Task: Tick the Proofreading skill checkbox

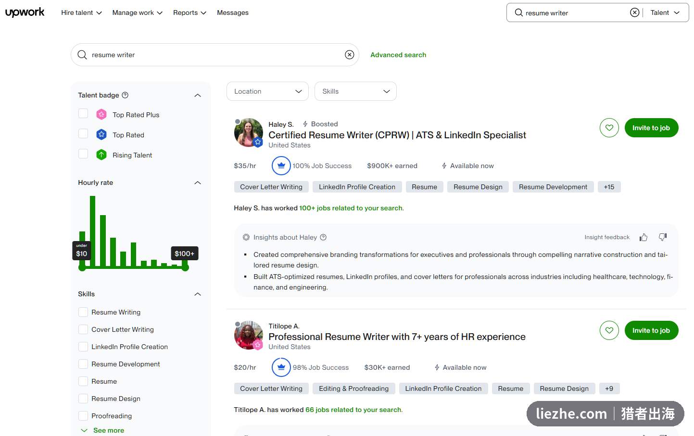Action: pos(83,416)
